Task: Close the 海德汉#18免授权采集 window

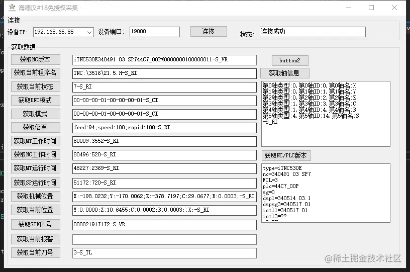Action: [394, 8]
